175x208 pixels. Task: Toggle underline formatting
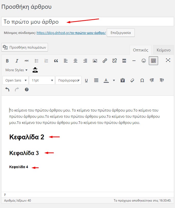coord(86,80)
